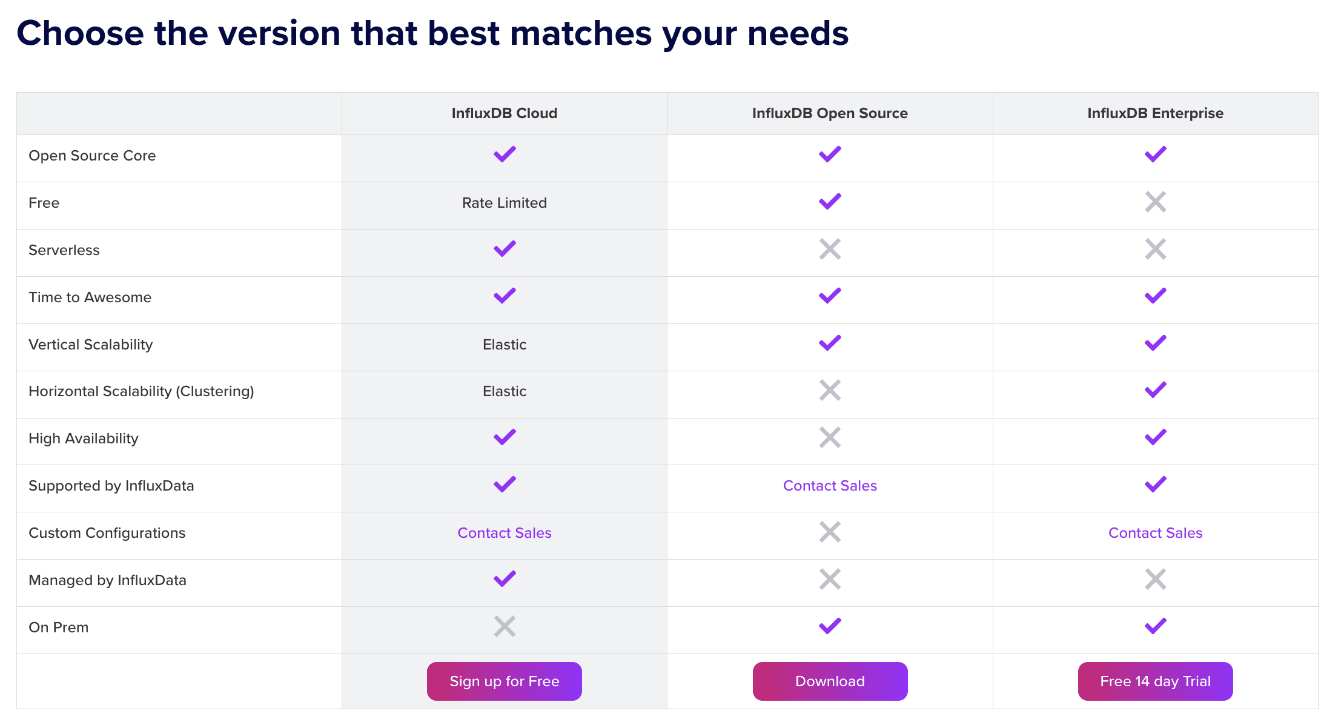Select the InfluxDB Cloud column header
1341x728 pixels.
pyautogui.click(x=504, y=113)
